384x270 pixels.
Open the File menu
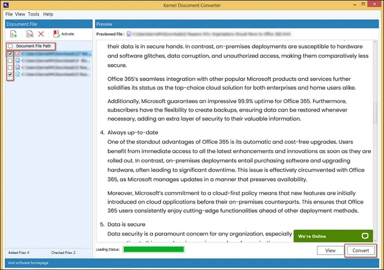(9, 14)
